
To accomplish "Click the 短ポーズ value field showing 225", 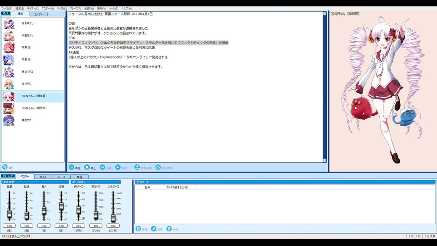I will point(78,225).
